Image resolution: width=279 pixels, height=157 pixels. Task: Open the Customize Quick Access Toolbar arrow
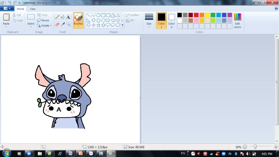click(x=19, y=3)
